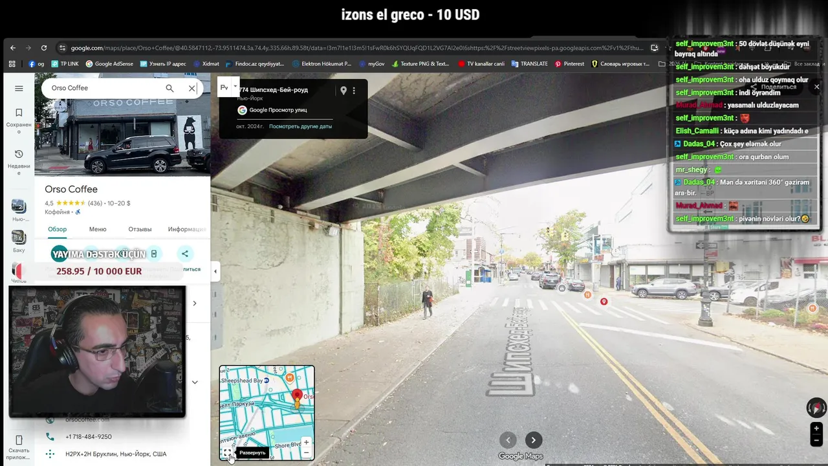Click in the Orso Coffee search field
Image resolution: width=828 pixels, height=466 pixels.
[103, 88]
